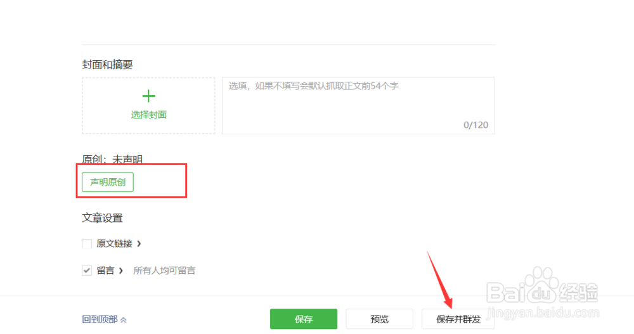Choose 选择封面 to pick a cover
Screen dimensions: 634x334
(149, 115)
